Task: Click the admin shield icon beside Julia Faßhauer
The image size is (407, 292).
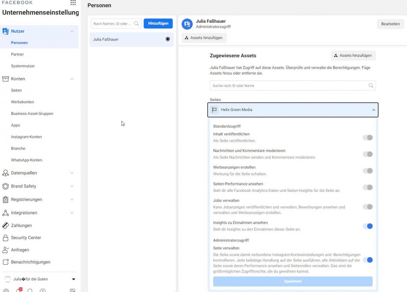Action: coord(168,39)
